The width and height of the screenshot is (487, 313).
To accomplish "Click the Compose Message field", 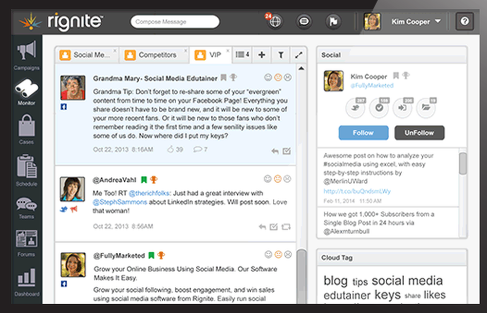I will point(175,22).
